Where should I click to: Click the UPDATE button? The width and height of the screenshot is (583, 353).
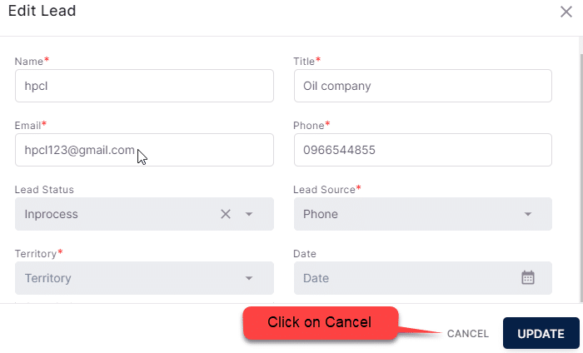pyautogui.click(x=541, y=333)
